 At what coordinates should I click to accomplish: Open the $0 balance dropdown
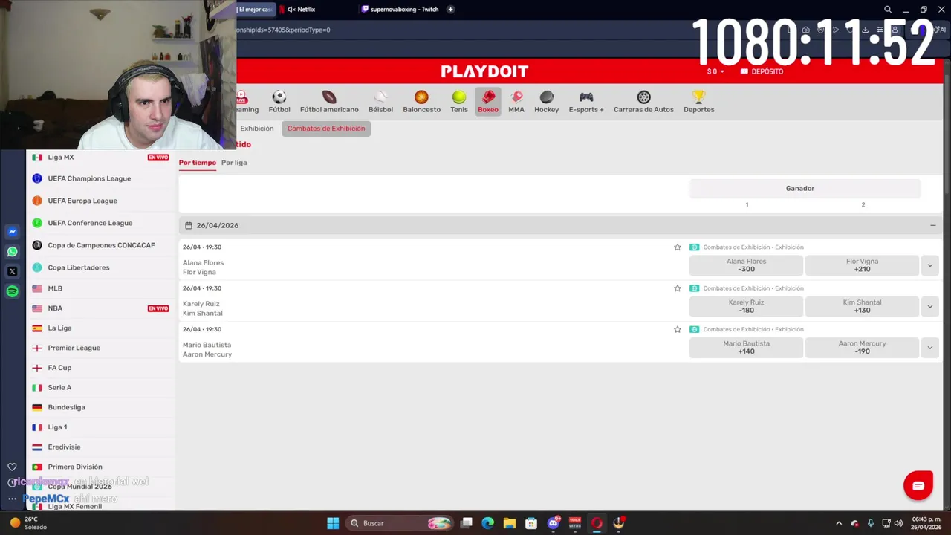715,71
